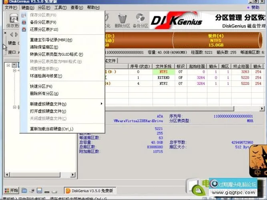This screenshot has height=200, width=267.
Task: Choose 打开虚拟硬盘文件(V) menu entry
Action: tap(62, 111)
